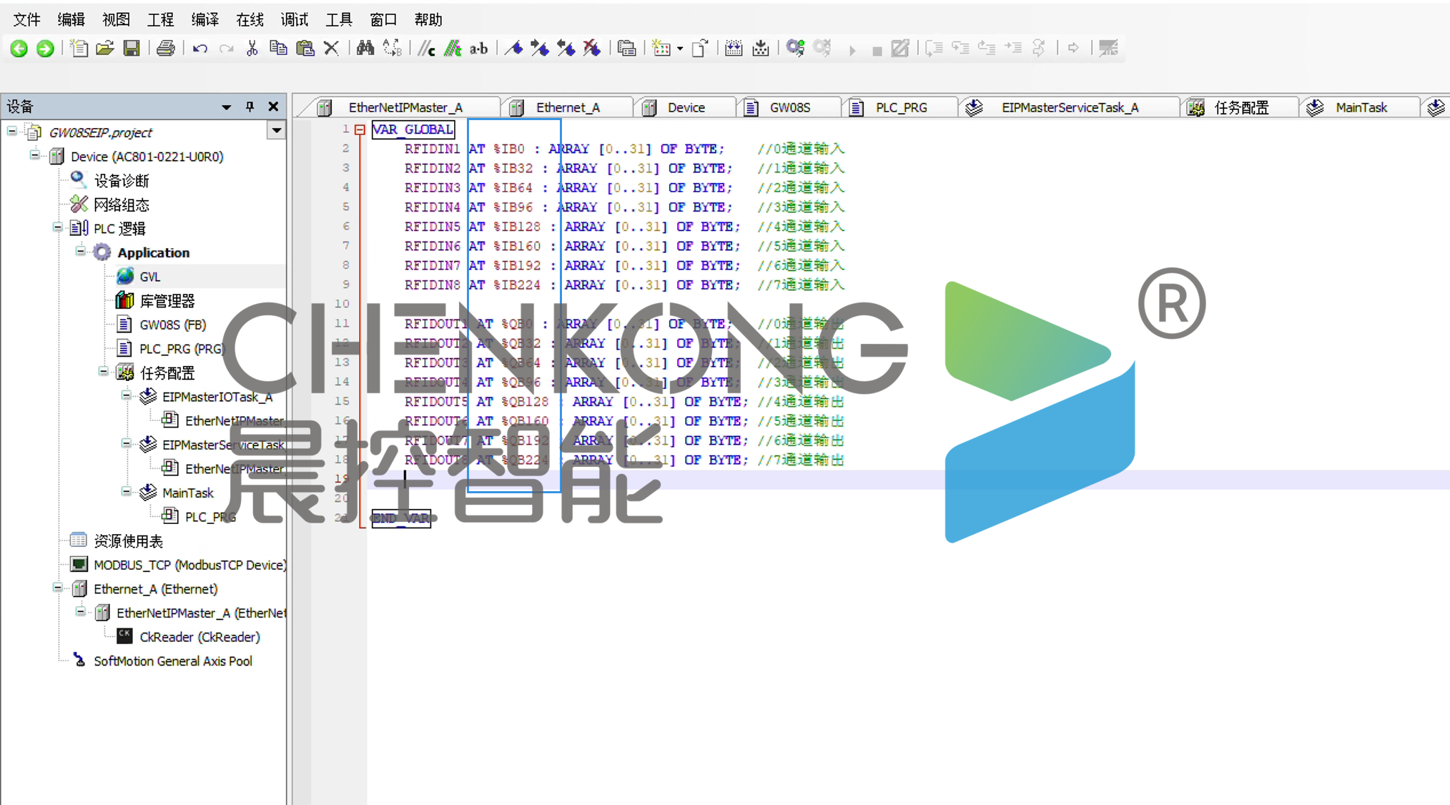The image size is (1450, 805).
Task: Cut the selected text
Action: pyautogui.click(x=252, y=48)
